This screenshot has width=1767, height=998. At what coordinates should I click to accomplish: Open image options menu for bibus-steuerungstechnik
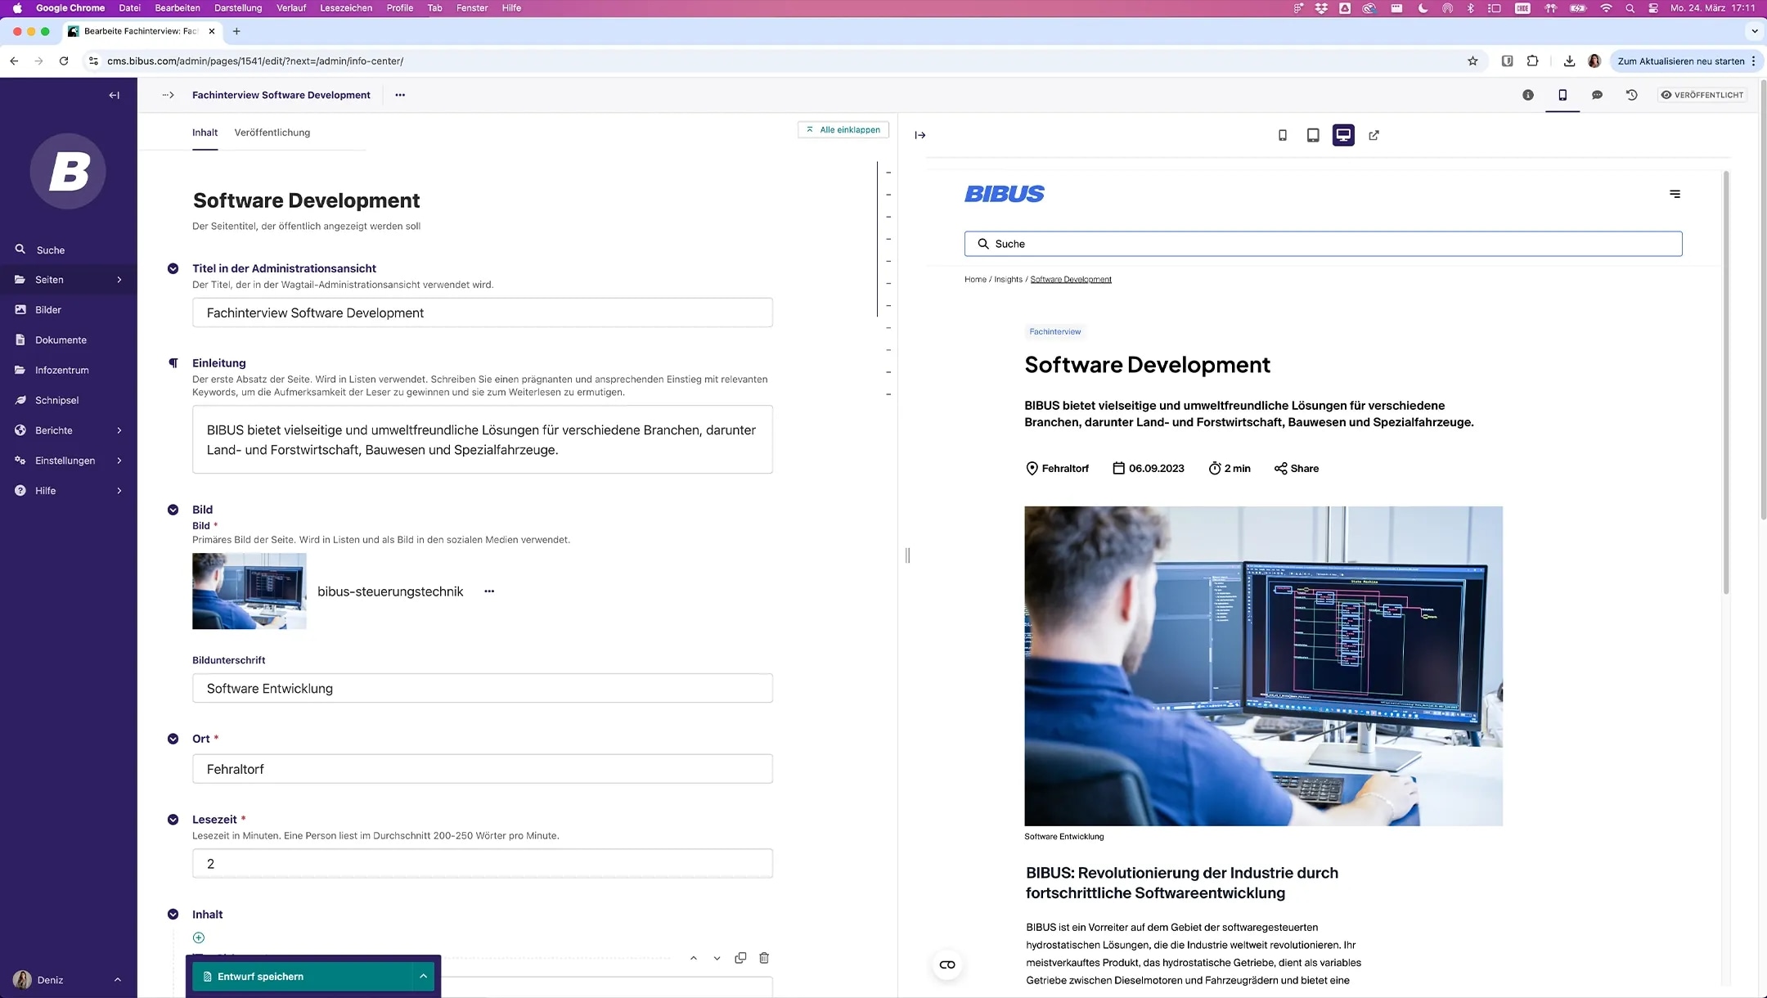489,591
